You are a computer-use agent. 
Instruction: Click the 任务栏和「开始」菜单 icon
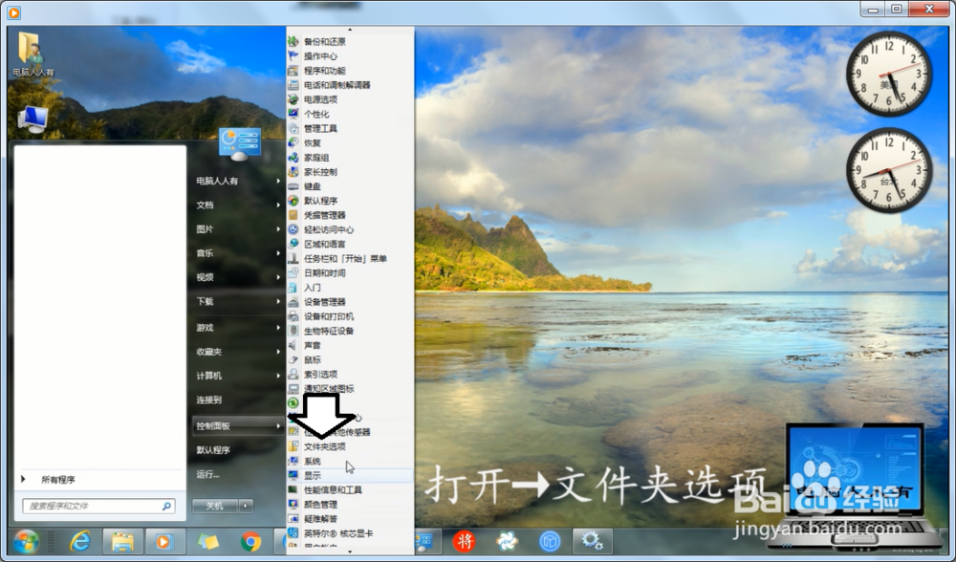(x=293, y=258)
